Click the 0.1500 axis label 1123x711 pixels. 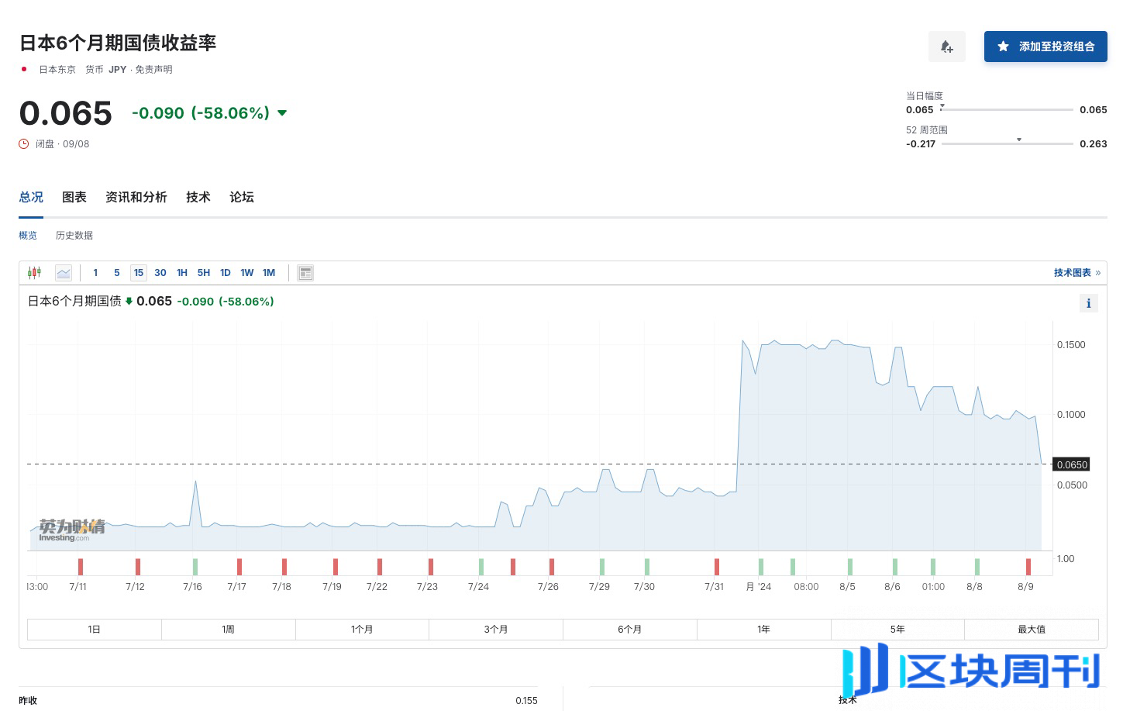click(1071, 344)
